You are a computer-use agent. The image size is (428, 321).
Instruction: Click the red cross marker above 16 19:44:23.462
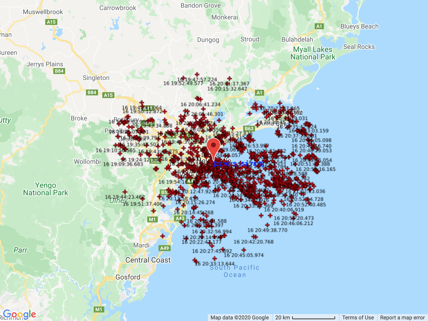click(125, 192)
